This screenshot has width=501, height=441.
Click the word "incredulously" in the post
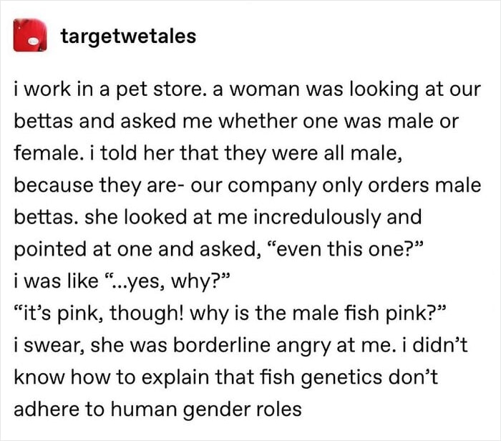tap(317, 217)
